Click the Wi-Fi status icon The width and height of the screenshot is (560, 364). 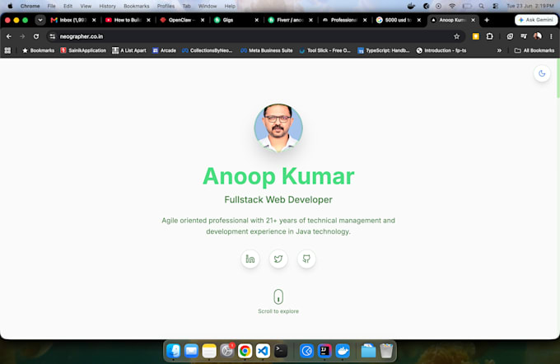(x=452, y=6)
